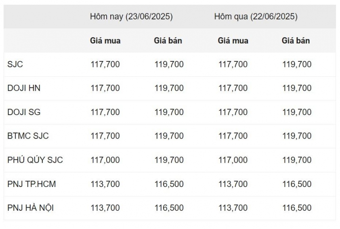Click the "Hôm qua (22/06/2025)" column header
340x229 pixels.
point(256,17)
